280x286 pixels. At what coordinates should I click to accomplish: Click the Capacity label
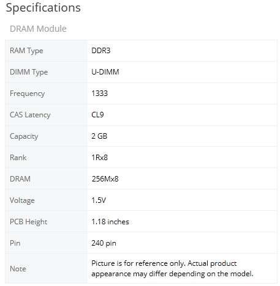[24, 136]
